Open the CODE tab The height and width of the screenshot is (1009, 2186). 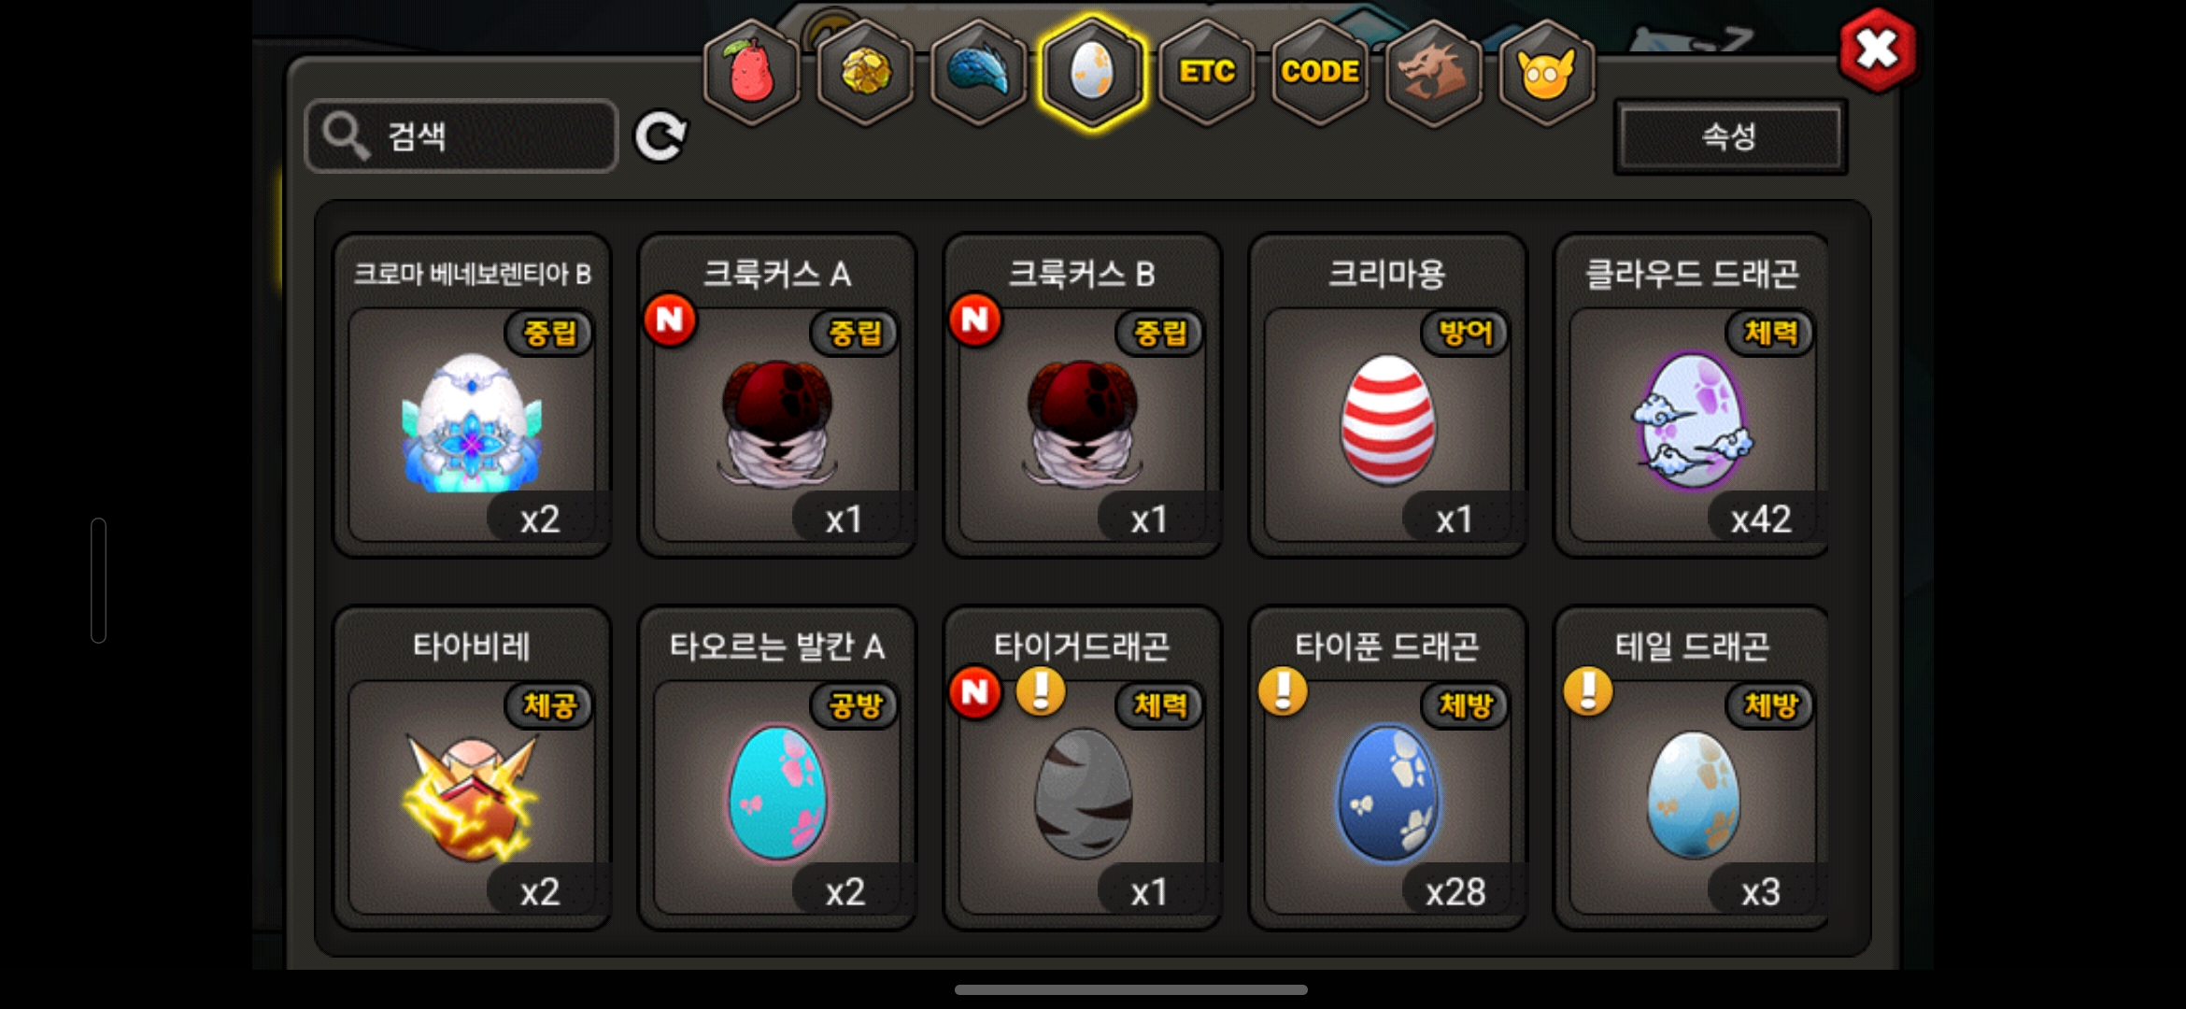[x=1320, y=72]
